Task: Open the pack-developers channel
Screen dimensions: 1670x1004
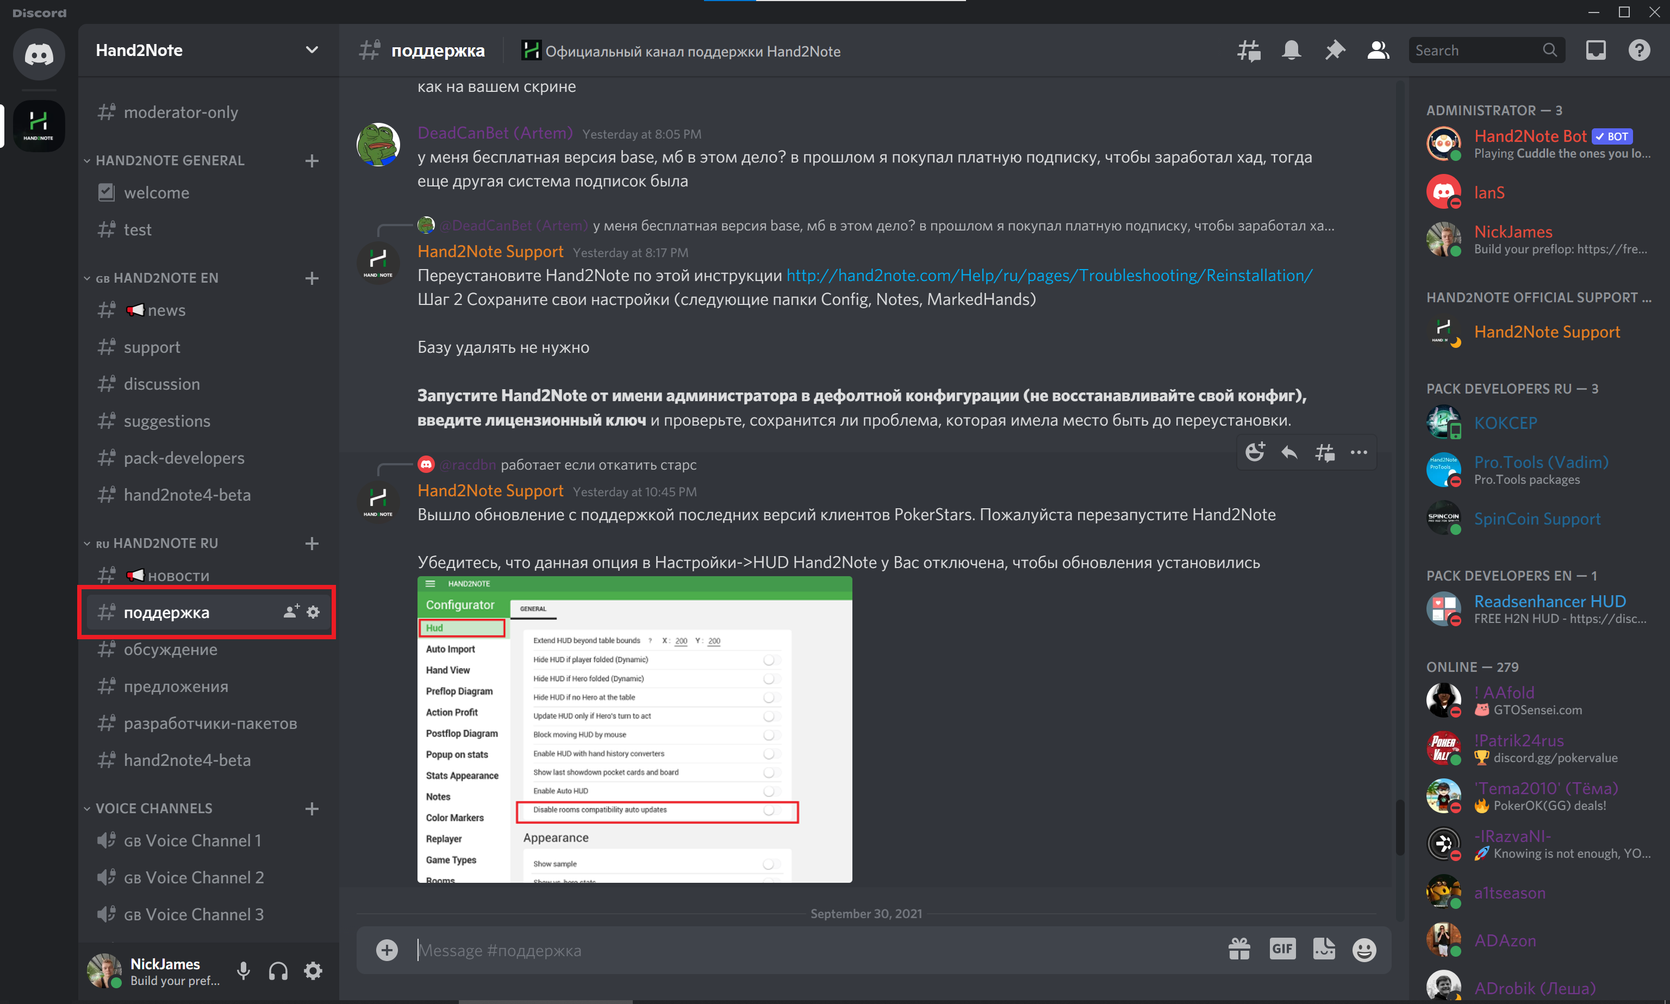Action: pyautogui.click(x=208, y=458)
